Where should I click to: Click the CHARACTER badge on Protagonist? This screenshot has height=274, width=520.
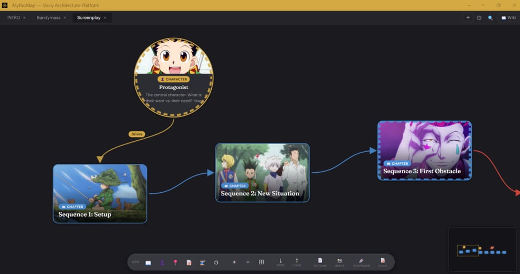click(173, 79)
